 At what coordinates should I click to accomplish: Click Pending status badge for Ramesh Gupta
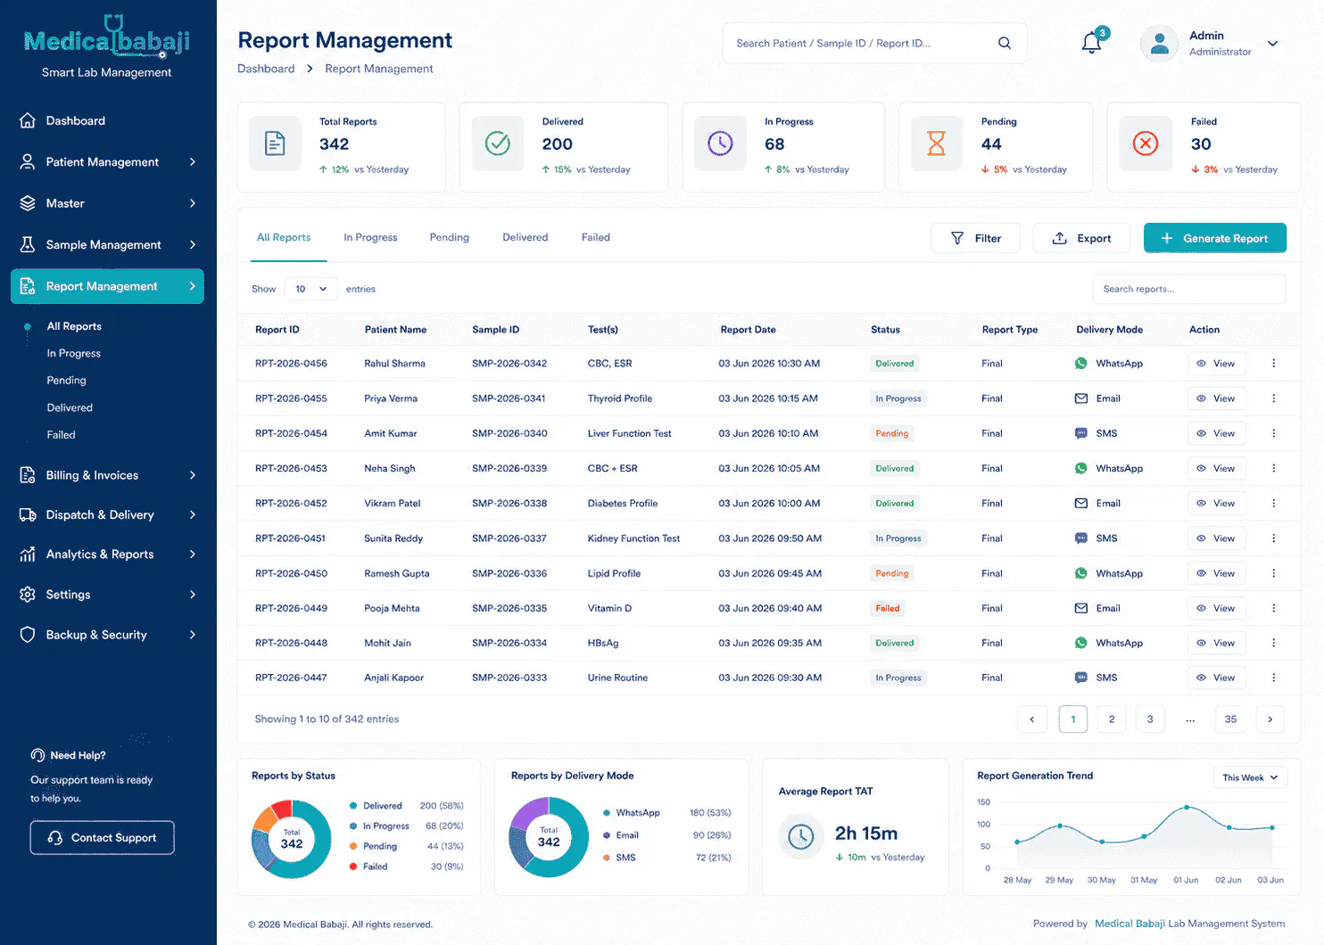892,573
